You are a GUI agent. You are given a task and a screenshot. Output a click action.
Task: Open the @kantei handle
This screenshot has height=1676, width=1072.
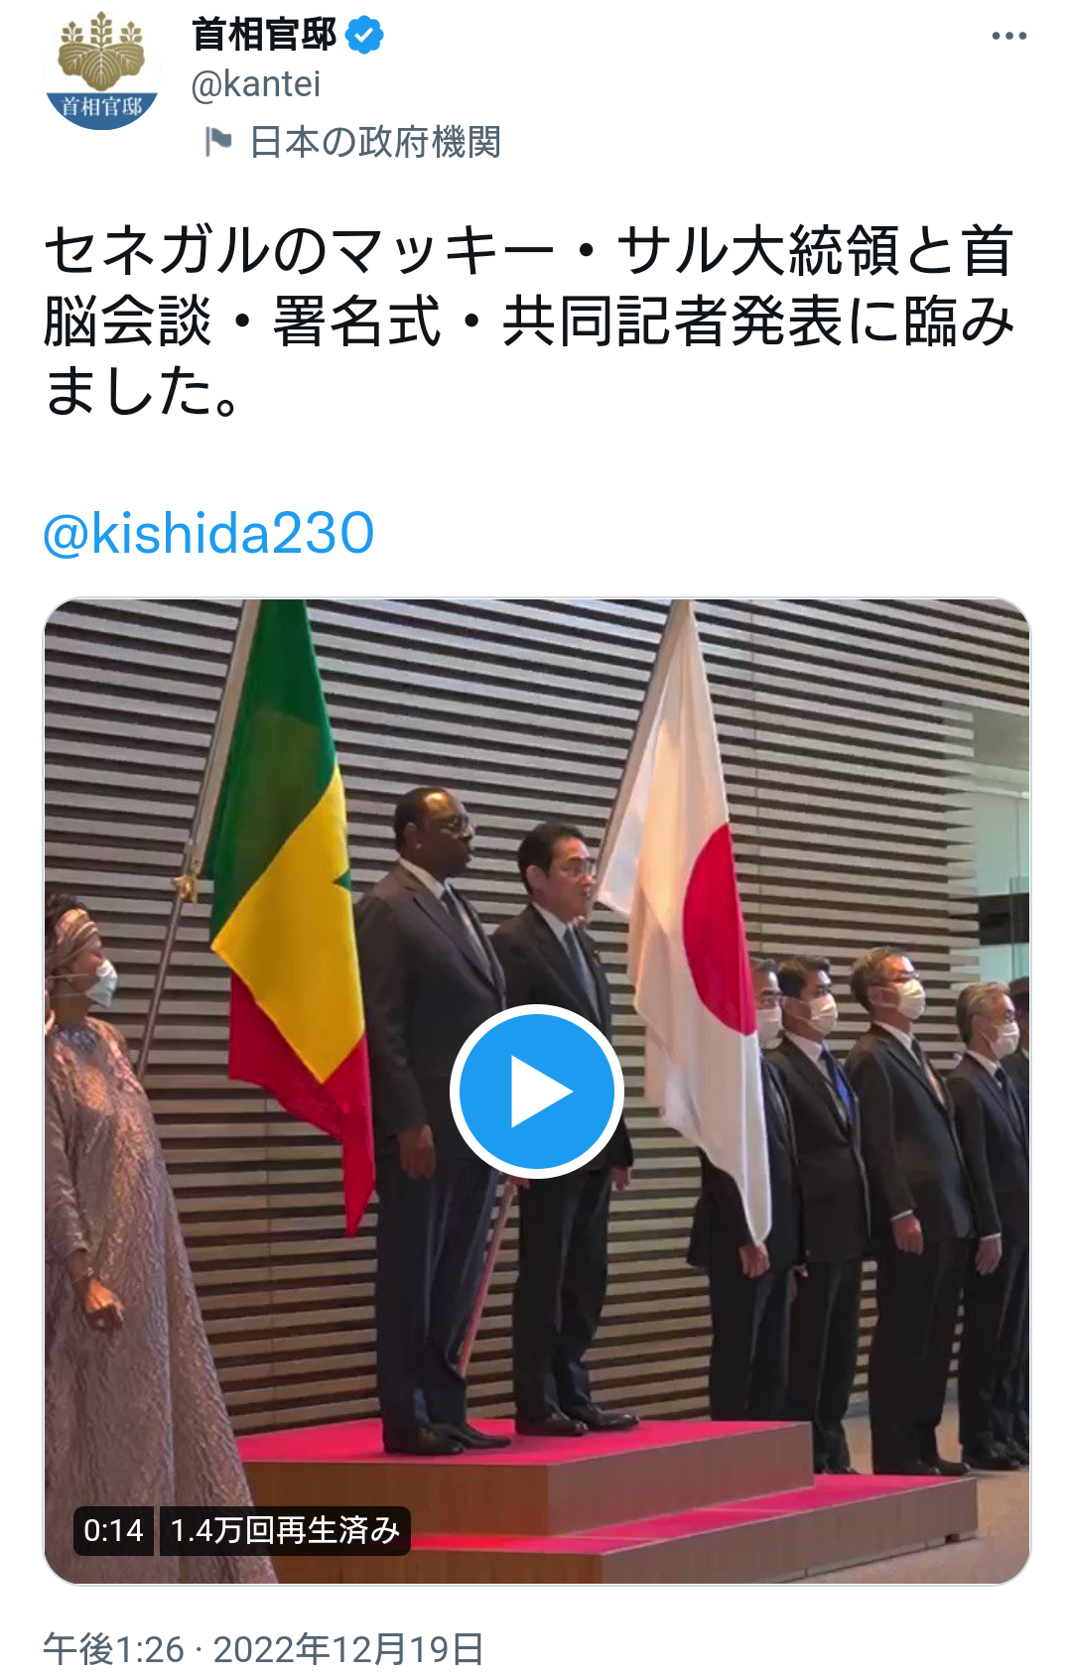click(256, 84)
